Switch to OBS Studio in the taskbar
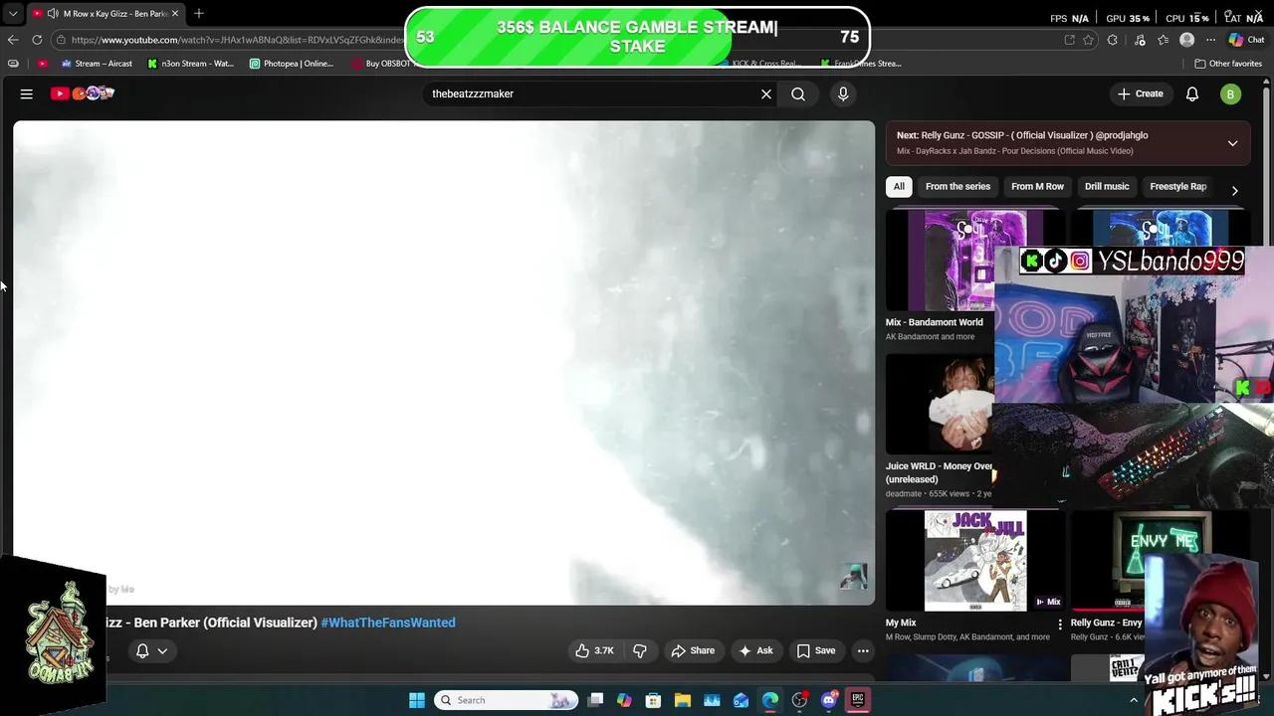1274x716 pixels. (799, 700)
